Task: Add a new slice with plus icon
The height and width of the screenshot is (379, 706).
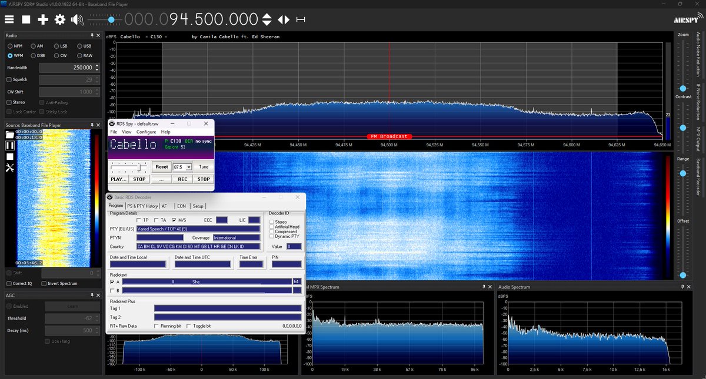Action: click(x=43, y=19)
